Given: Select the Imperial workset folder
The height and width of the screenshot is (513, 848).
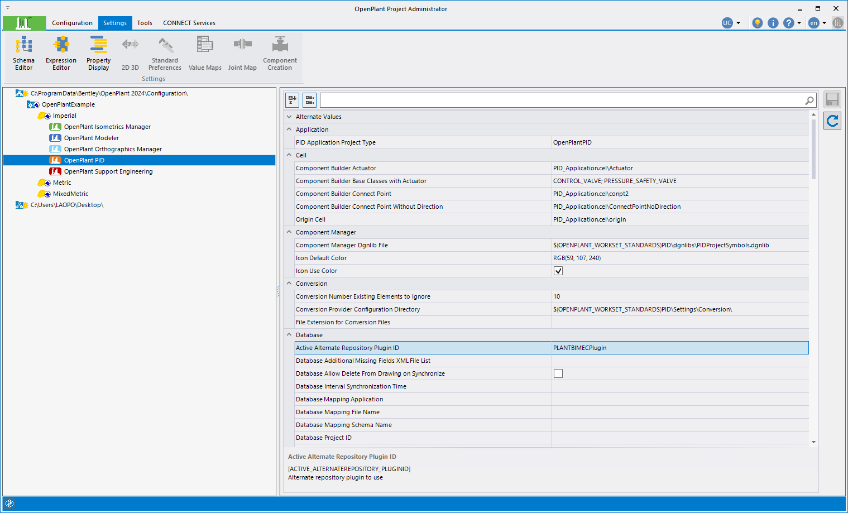Looking at the screenshot, I should [x=64, y=116].
